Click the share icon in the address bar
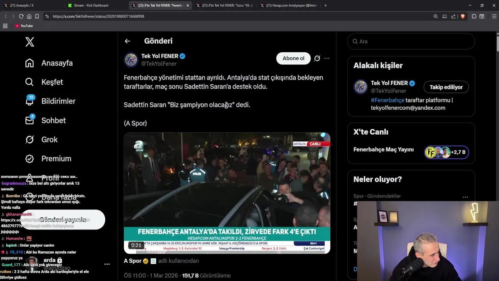Screen dimensions: 499x281 coord(453,16)
